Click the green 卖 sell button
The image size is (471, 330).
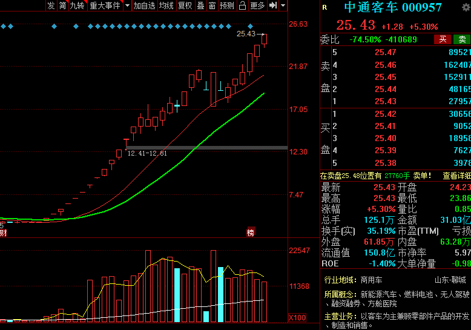coord(462,39)
